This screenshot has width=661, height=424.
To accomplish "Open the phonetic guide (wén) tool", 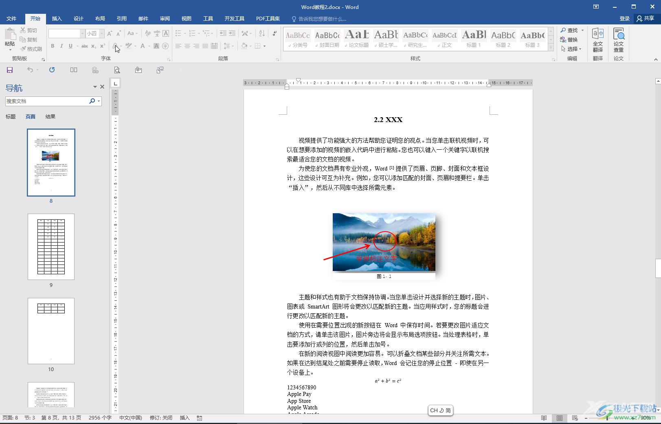I will click(157, 33).
